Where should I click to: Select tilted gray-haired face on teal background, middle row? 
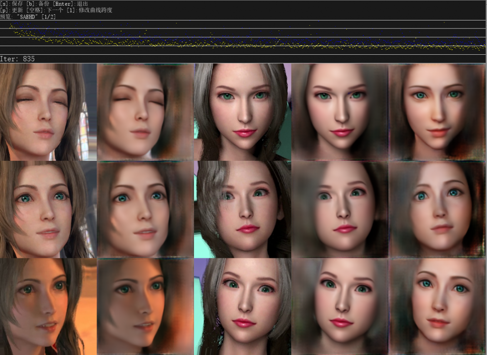[x=243, y=209]
